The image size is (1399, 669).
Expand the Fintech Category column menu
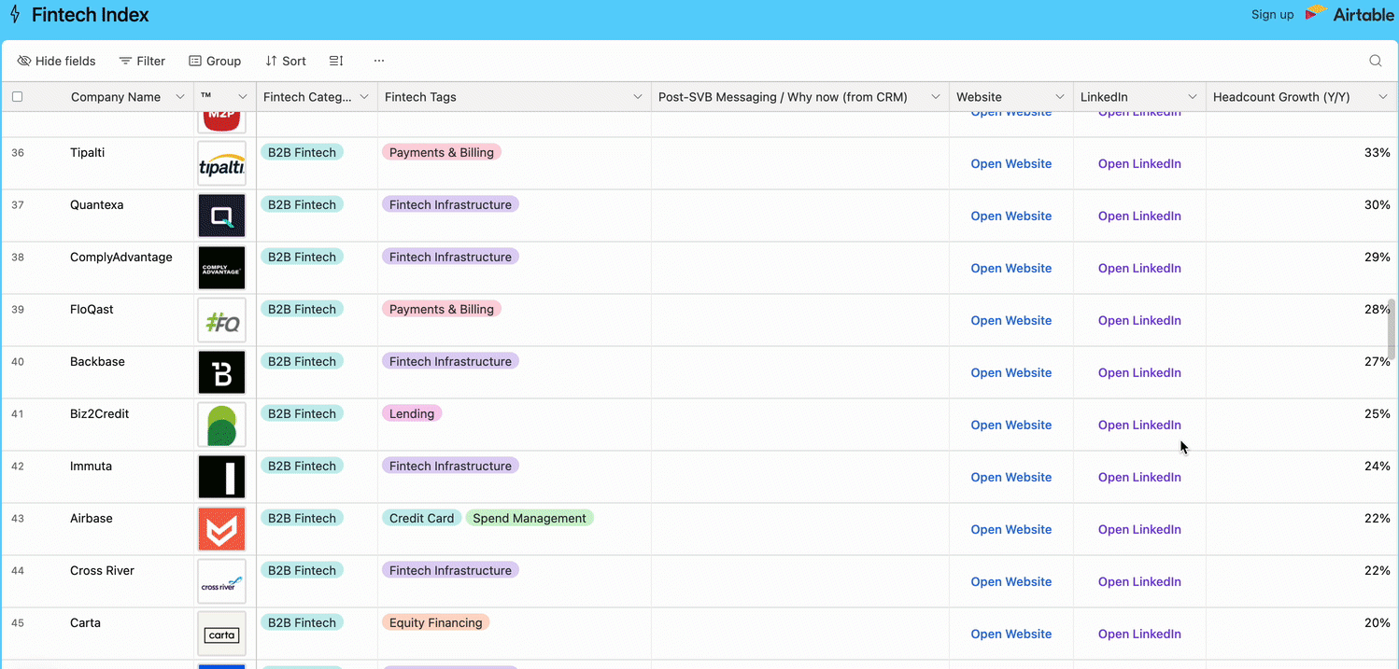[x=364, y=97]
